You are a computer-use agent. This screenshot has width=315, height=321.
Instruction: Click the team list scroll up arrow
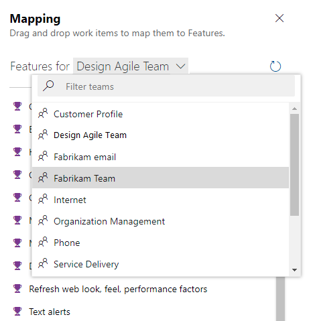[294, 109]
